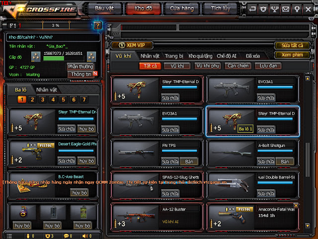The image size is (318, 239).
Task: Click the question mark help icon
Action: [x=98, y=25]
